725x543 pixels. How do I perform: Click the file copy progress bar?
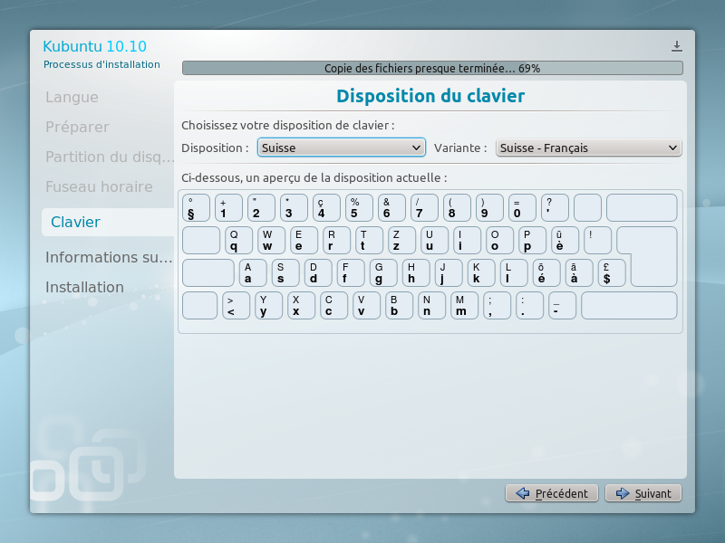tap(432, 68)
